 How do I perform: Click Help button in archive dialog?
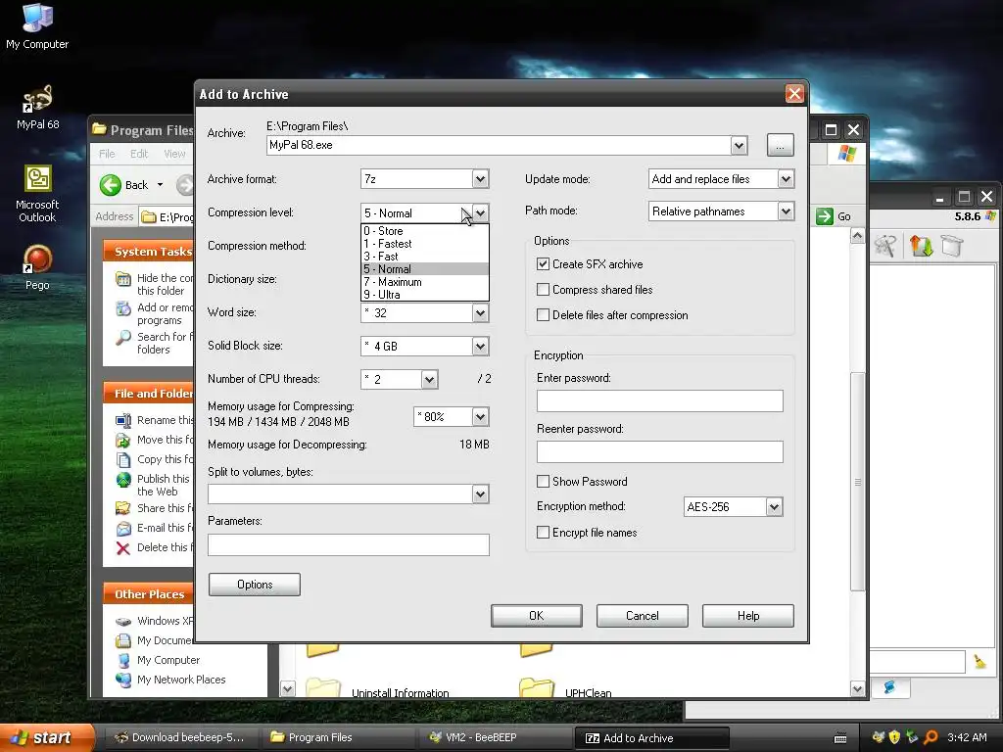[x=747, y=616]
